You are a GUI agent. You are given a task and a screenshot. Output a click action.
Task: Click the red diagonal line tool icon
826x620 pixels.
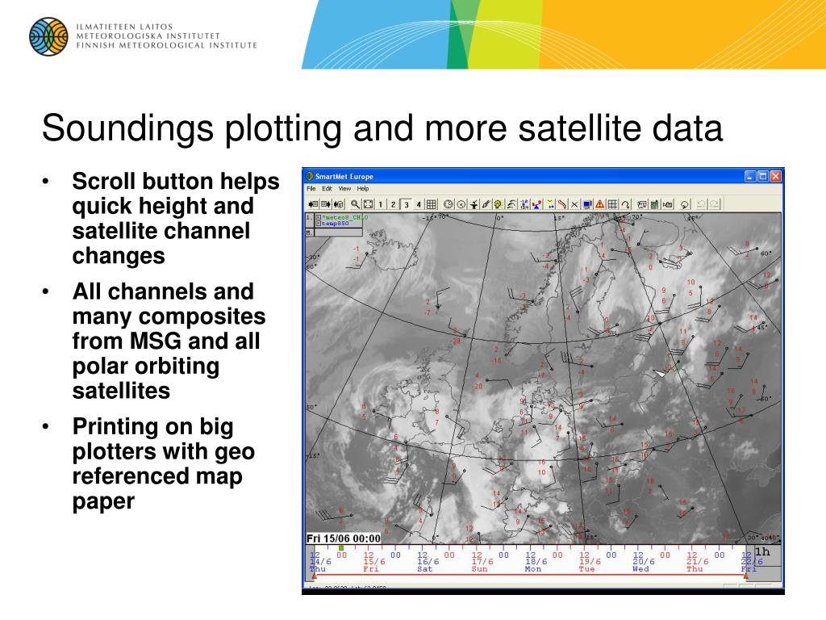[x=562, y=204]
